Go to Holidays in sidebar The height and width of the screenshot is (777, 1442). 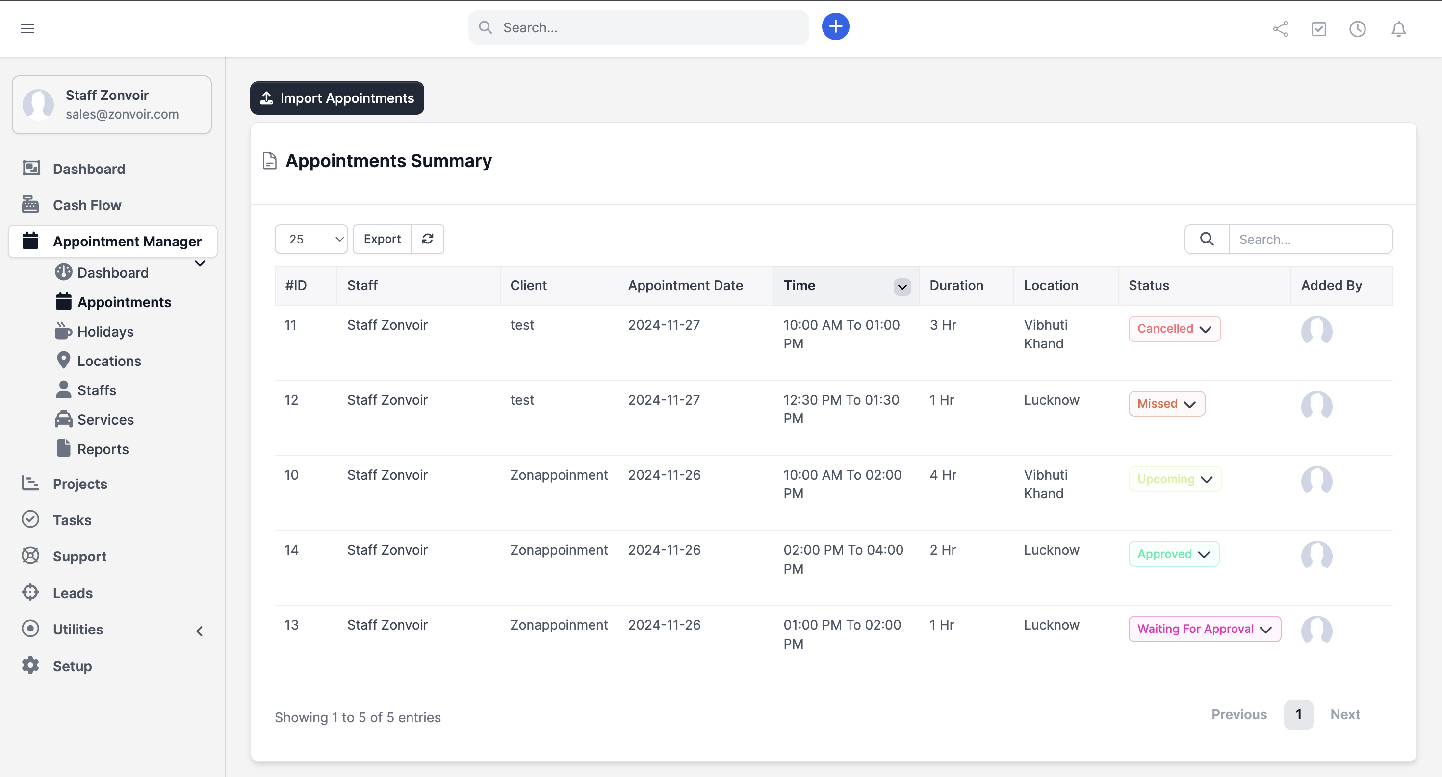(105, 332)
